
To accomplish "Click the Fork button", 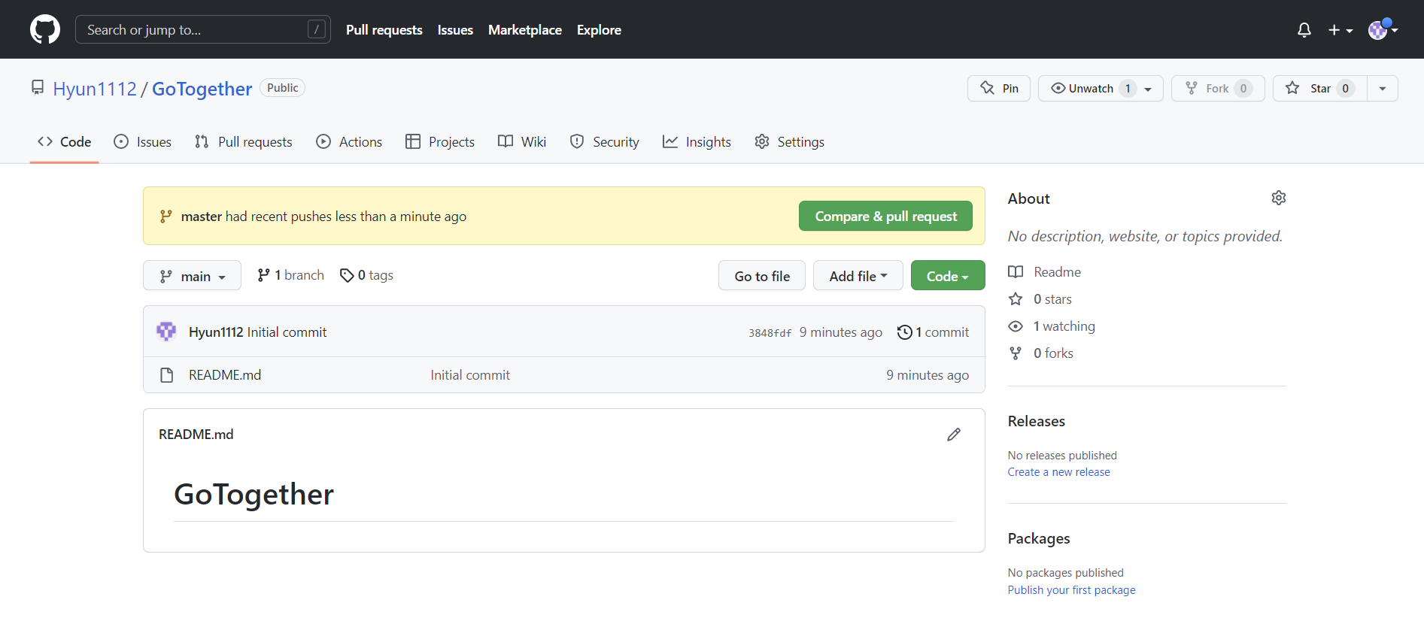I will click(1218, 88).
